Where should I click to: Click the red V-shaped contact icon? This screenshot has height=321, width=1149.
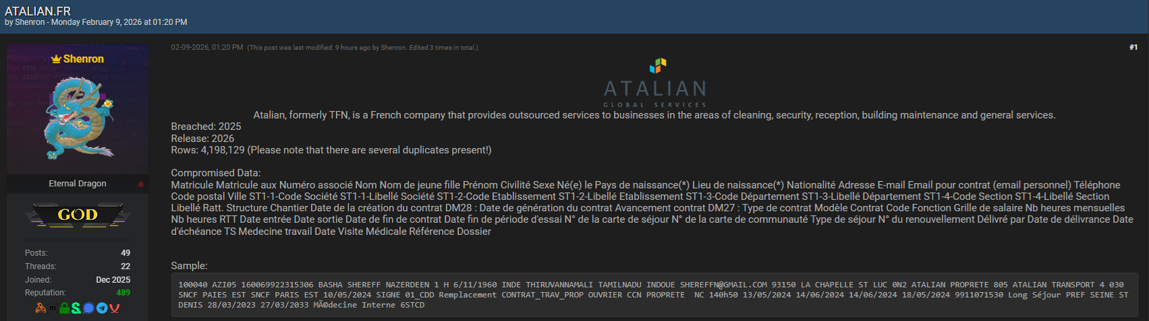point(114,308)
